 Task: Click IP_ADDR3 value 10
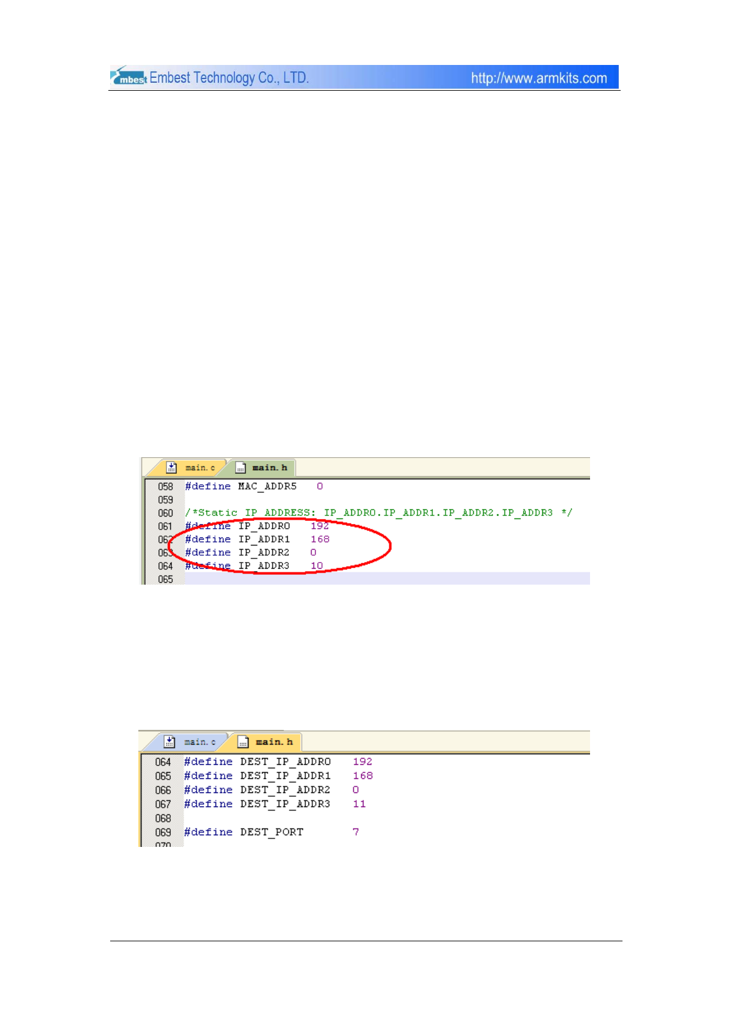click(316, 566)
